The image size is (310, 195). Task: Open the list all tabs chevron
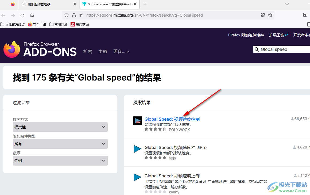[287, 4]
